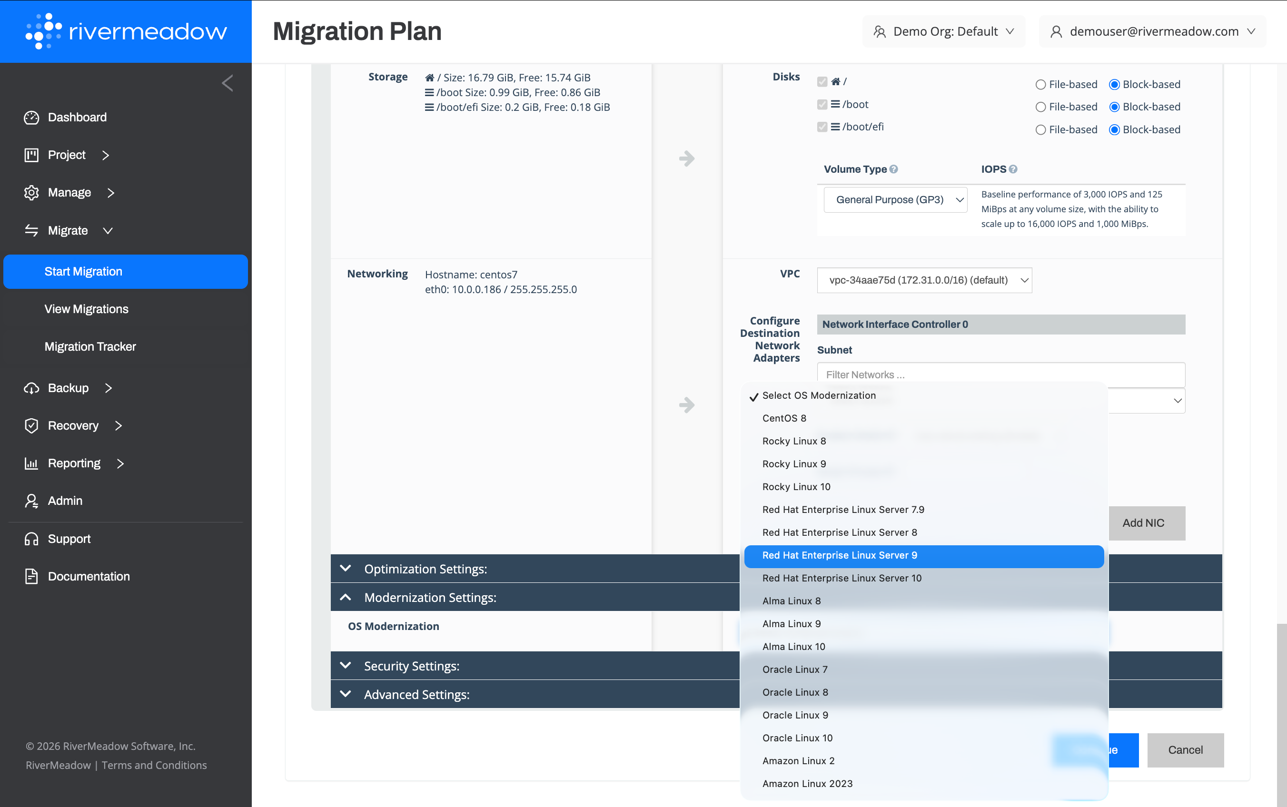Image resolution: width=1287 pixels, height=807 pixels.
Task: Expand the Optimization Settings section
Action: tap(426, 569)
